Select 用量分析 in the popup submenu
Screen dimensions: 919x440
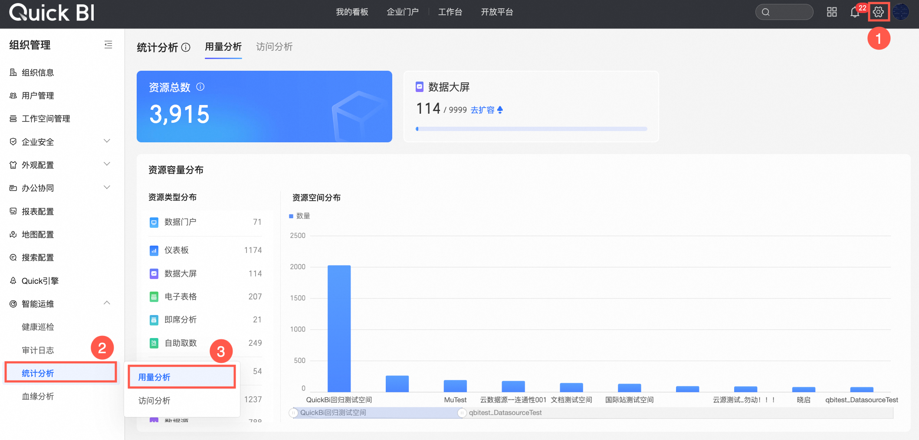(x=182, y=377)
